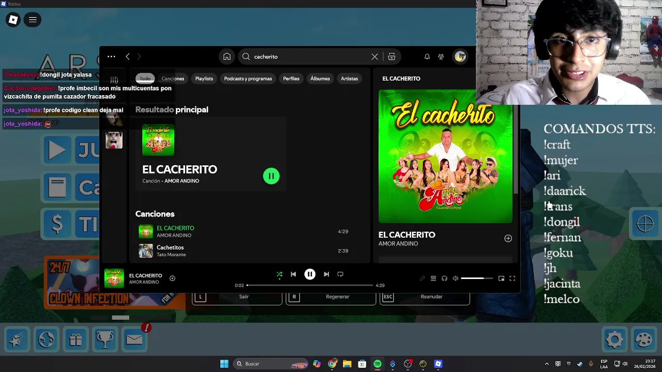The width and height of the screenshot is (662, 372).
Task: Click the Roblox gift box icon
Action: 76,339
